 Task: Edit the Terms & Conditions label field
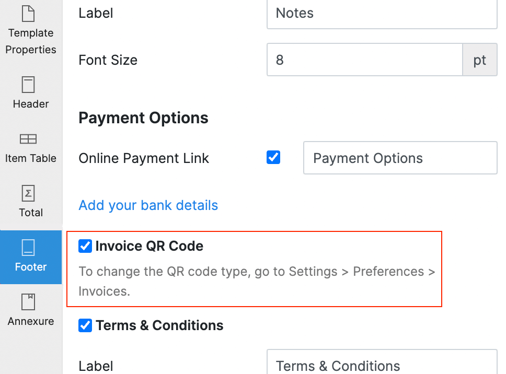pos(382,365)
